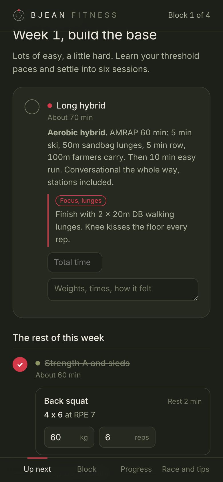
Task: Open the Progress tab
Action: pyautogui.click(x=136, y=469)
